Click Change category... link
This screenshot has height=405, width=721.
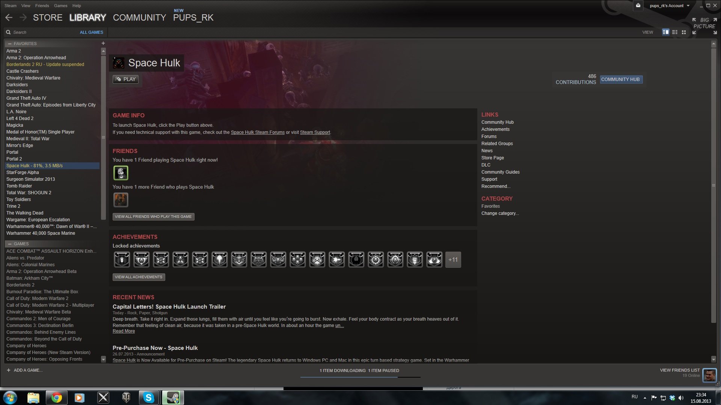[x=500, y=213]
